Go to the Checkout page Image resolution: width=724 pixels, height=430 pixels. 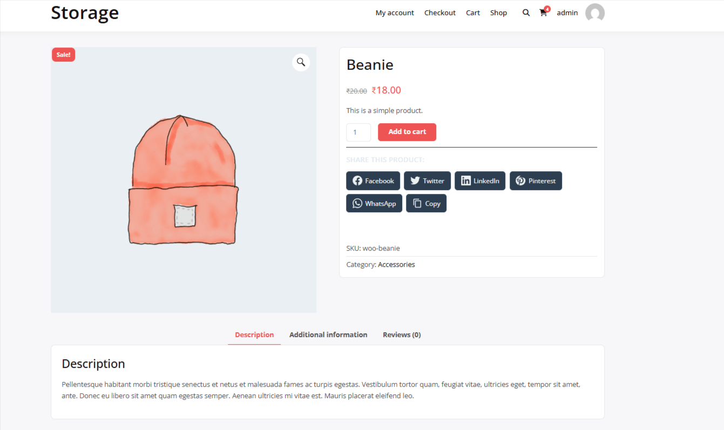point(439,13)
